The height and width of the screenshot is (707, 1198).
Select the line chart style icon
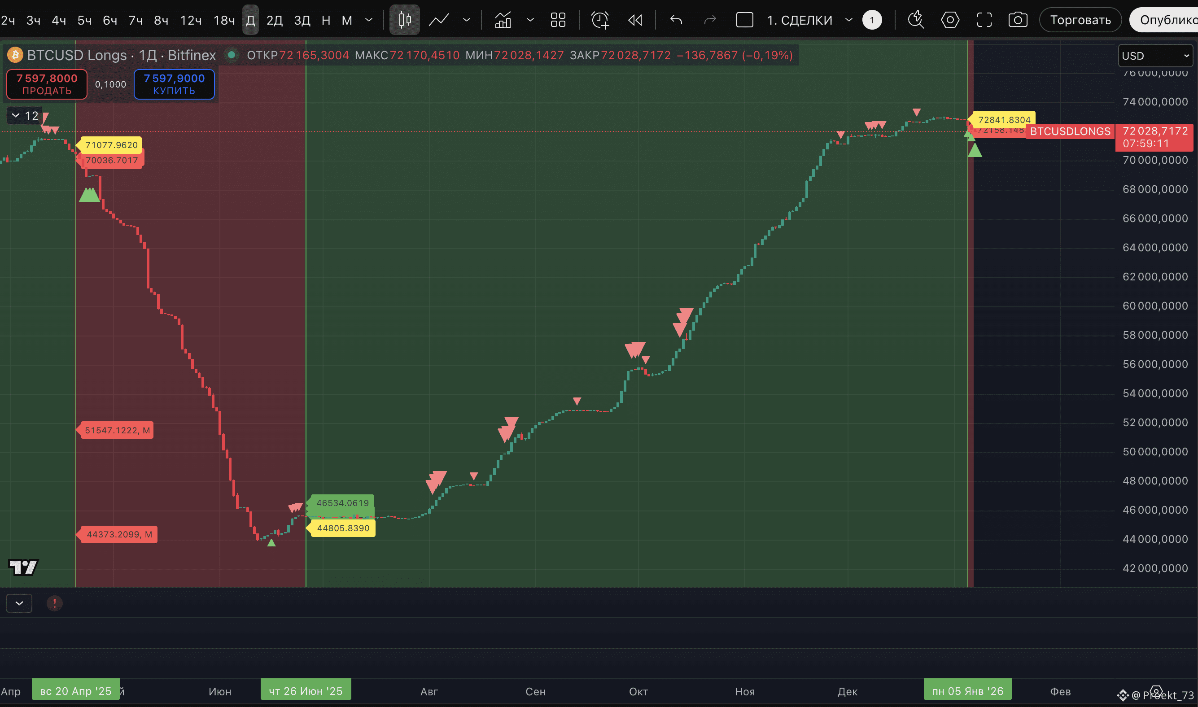[438, 20]
